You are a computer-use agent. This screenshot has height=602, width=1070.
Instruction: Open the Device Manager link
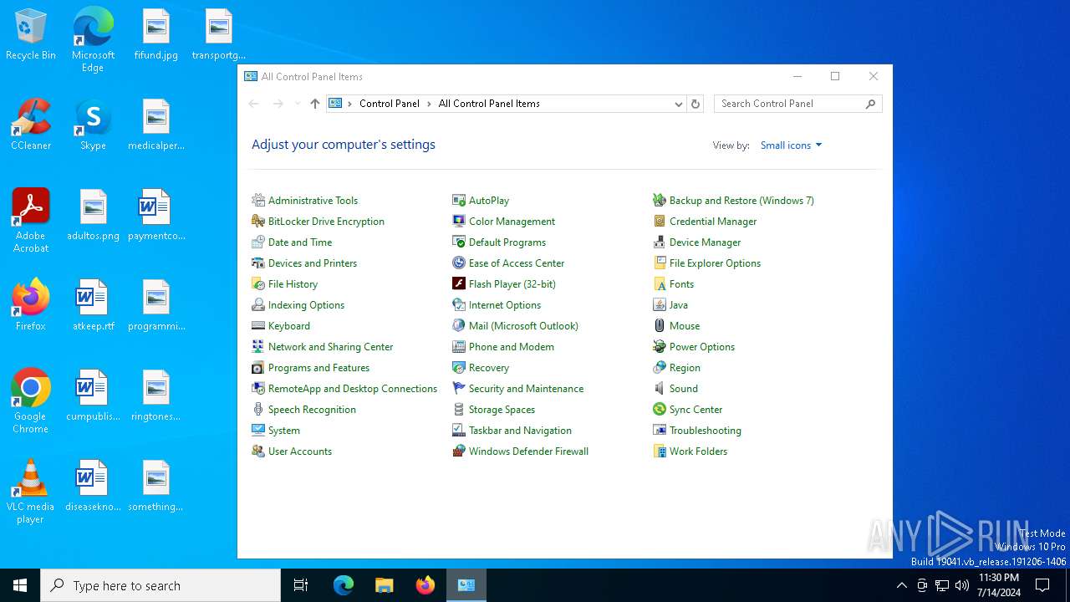click(705, 242)
